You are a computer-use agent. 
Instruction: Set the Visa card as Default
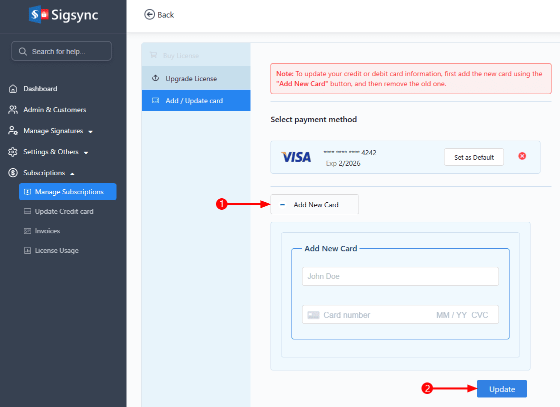[473, 156]
